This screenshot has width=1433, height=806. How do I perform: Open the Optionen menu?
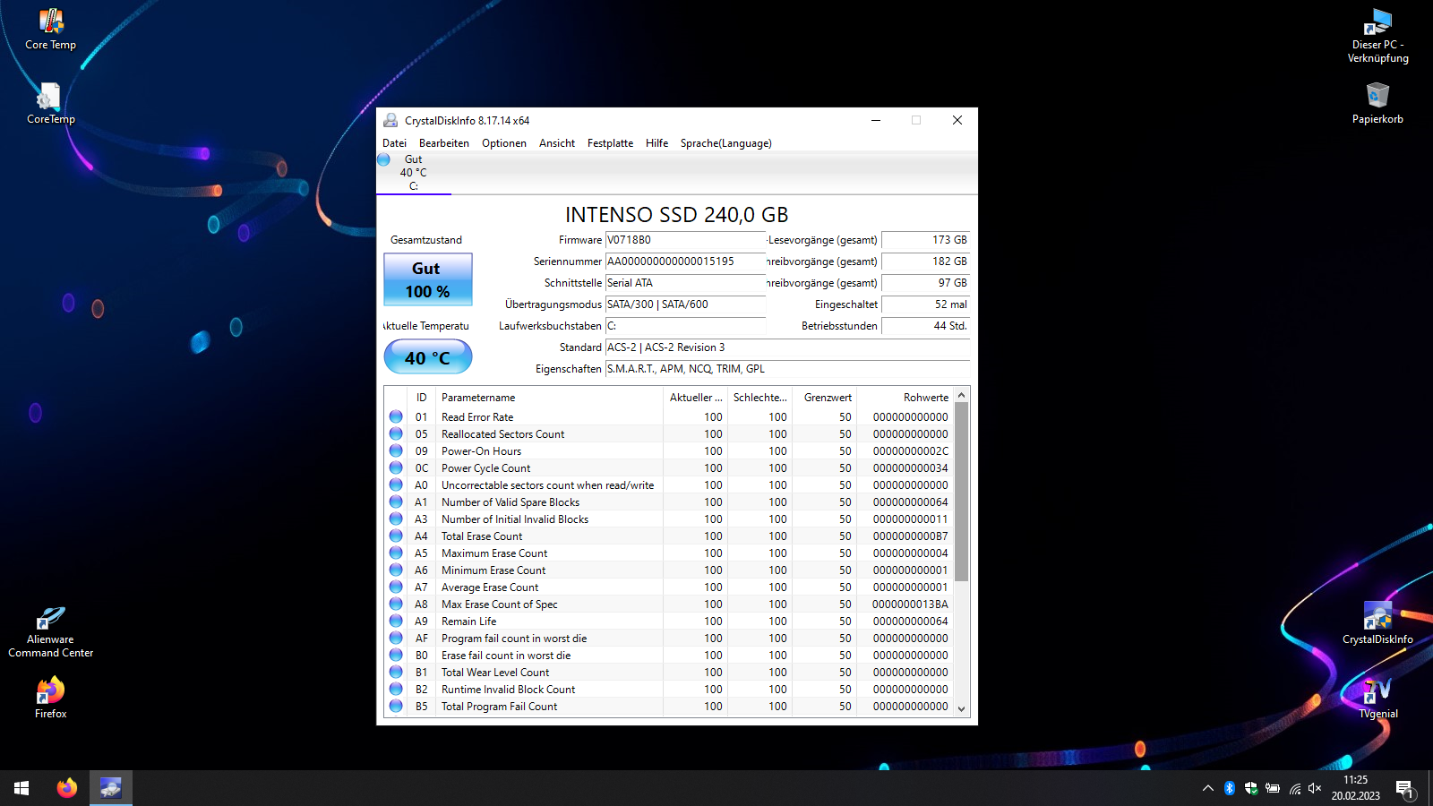click(x=504, y=143)
